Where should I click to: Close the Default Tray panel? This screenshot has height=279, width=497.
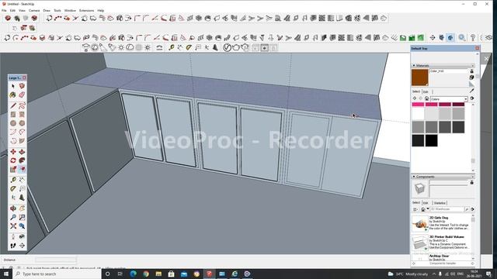pyautogui.click(x=477, y=48)
